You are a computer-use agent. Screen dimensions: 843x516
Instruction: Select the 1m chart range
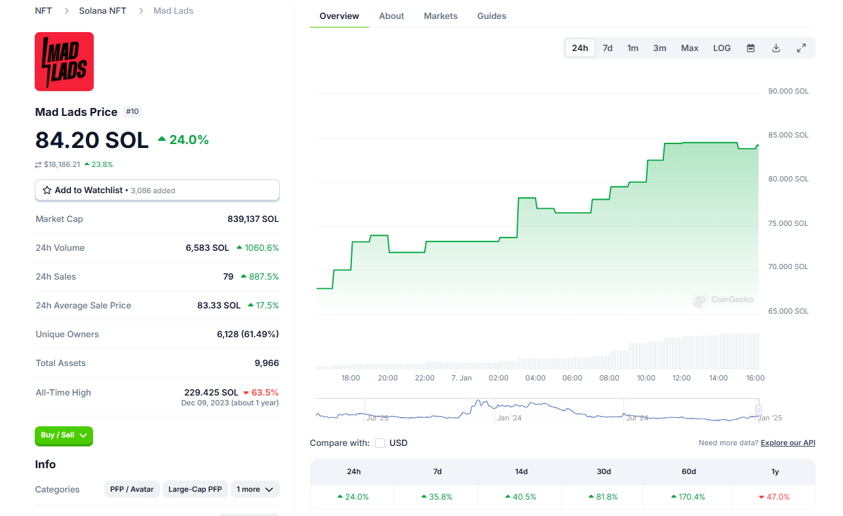click(x=633, y=48)
